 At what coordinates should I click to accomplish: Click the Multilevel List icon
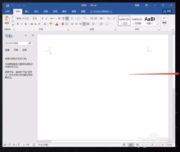click(x=85, y=18)
